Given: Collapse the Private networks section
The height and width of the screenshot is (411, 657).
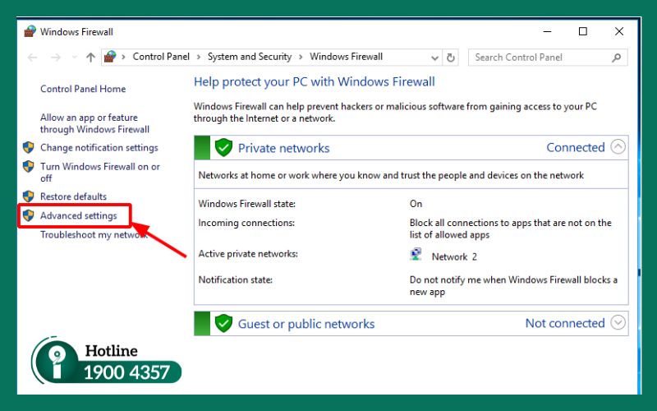Looking at the screenshot, I should pos(618,147).
